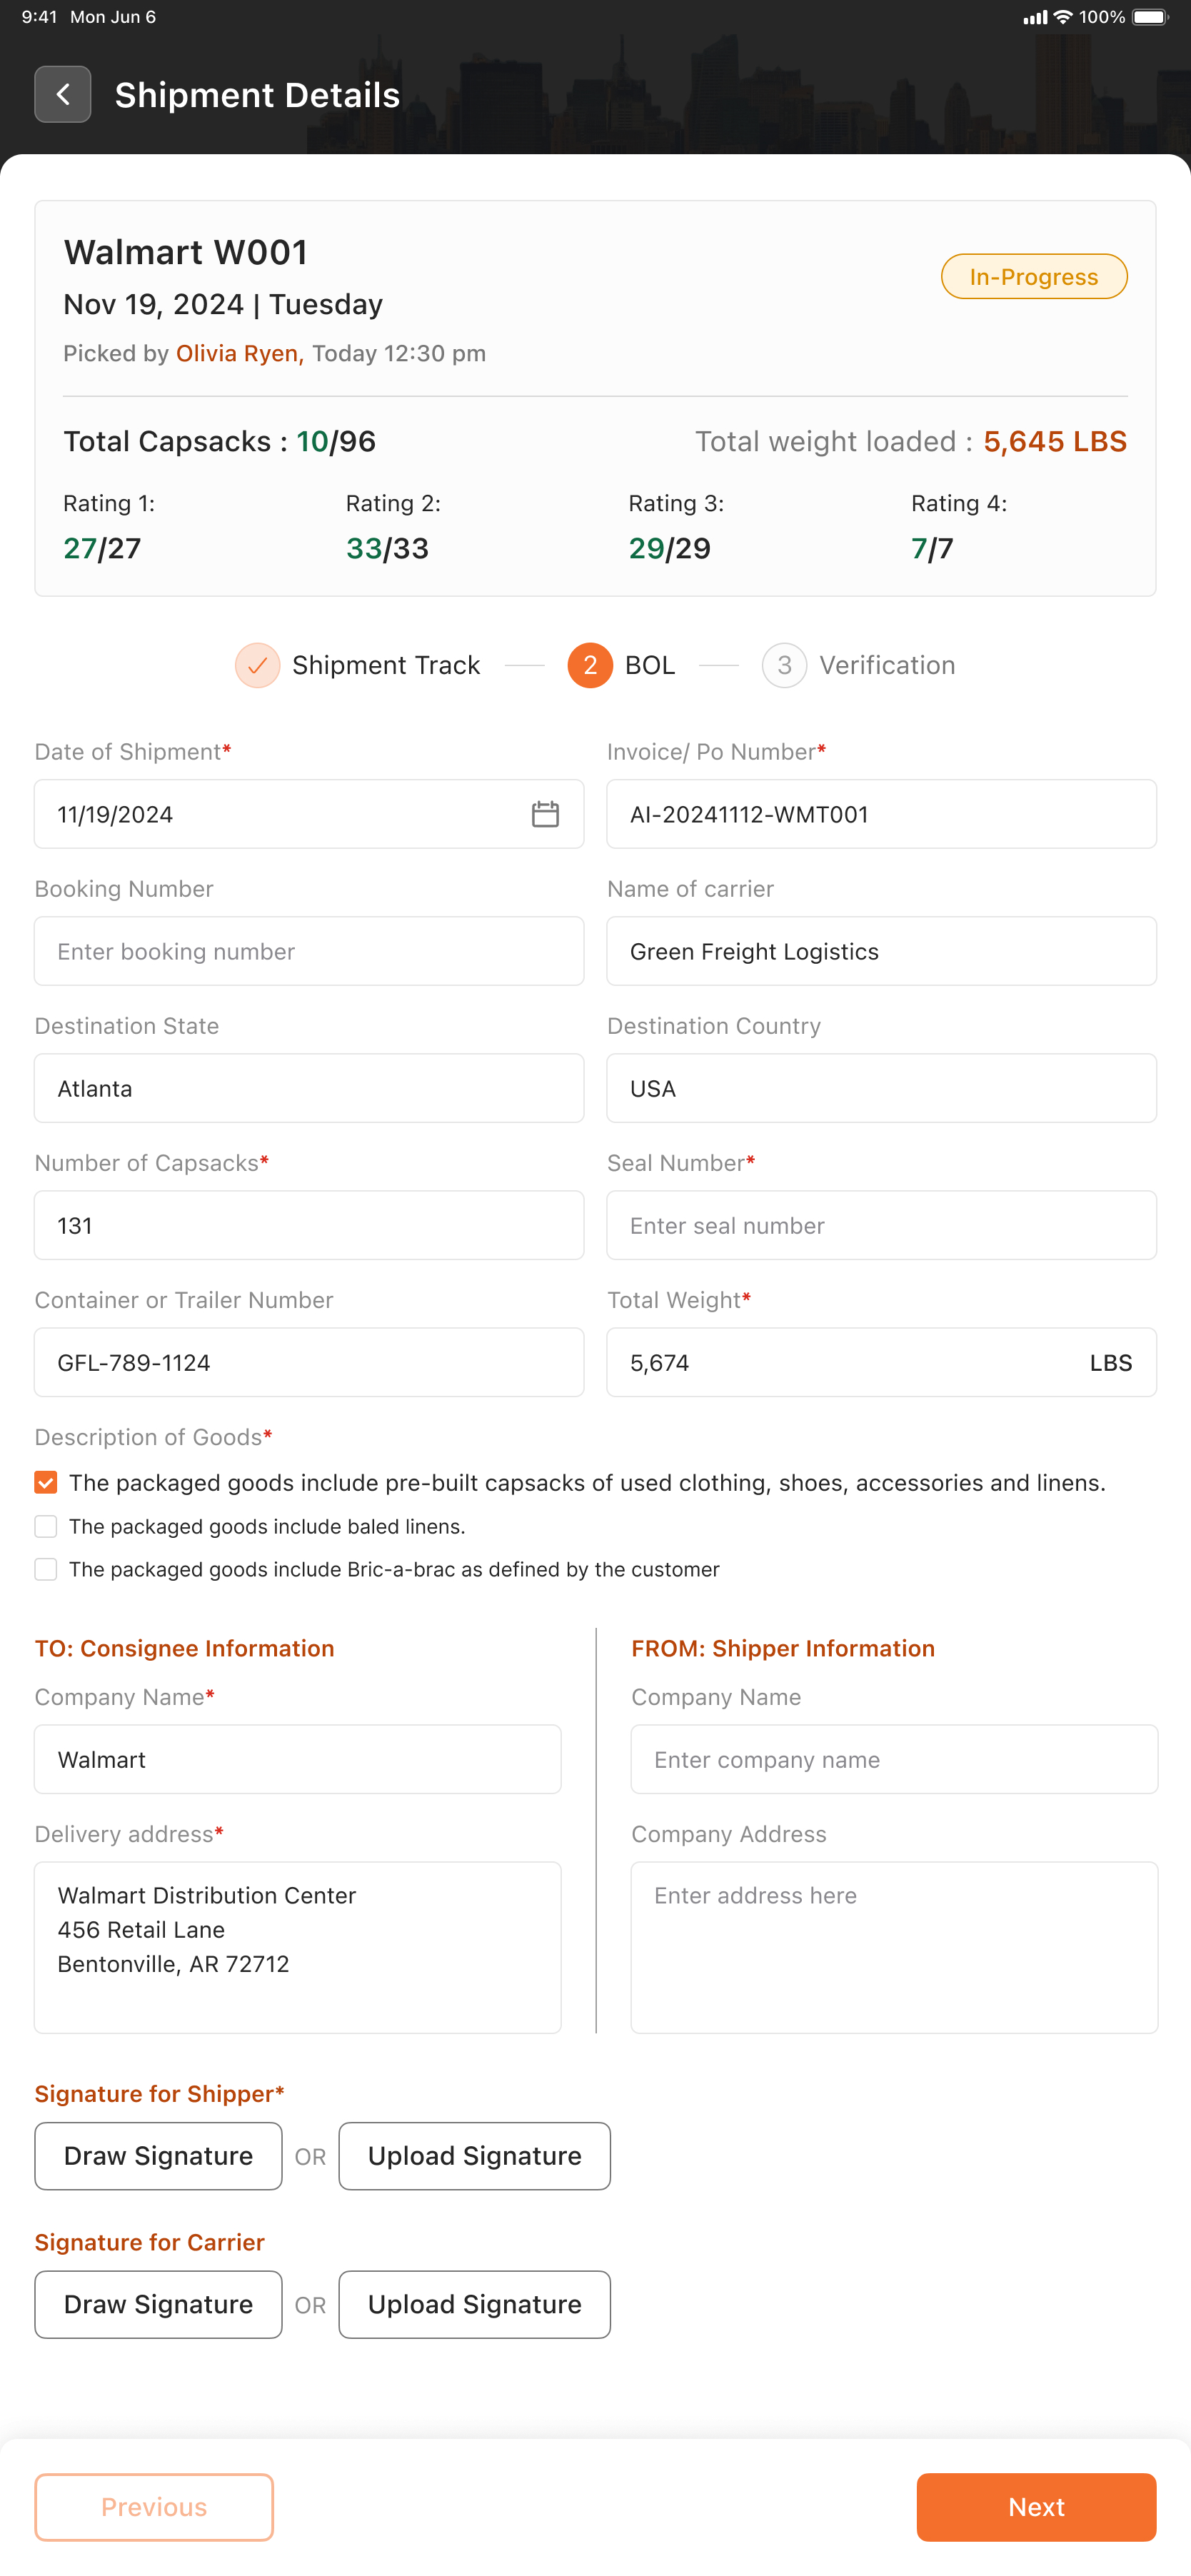Screen dimensions: 1191x2576
Task: Select the BOL step number 2 circle
Action: tap(590, 666)
